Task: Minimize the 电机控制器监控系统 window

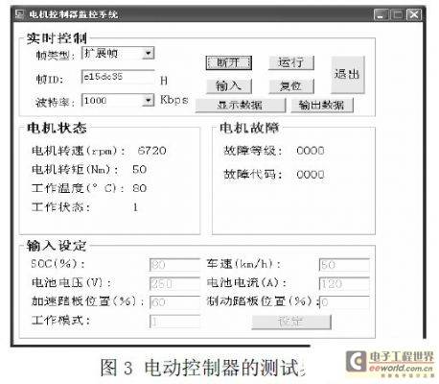Action: (x=381, y=14)
